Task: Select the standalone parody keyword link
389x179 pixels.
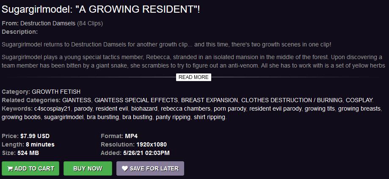Action: (83, 108)
